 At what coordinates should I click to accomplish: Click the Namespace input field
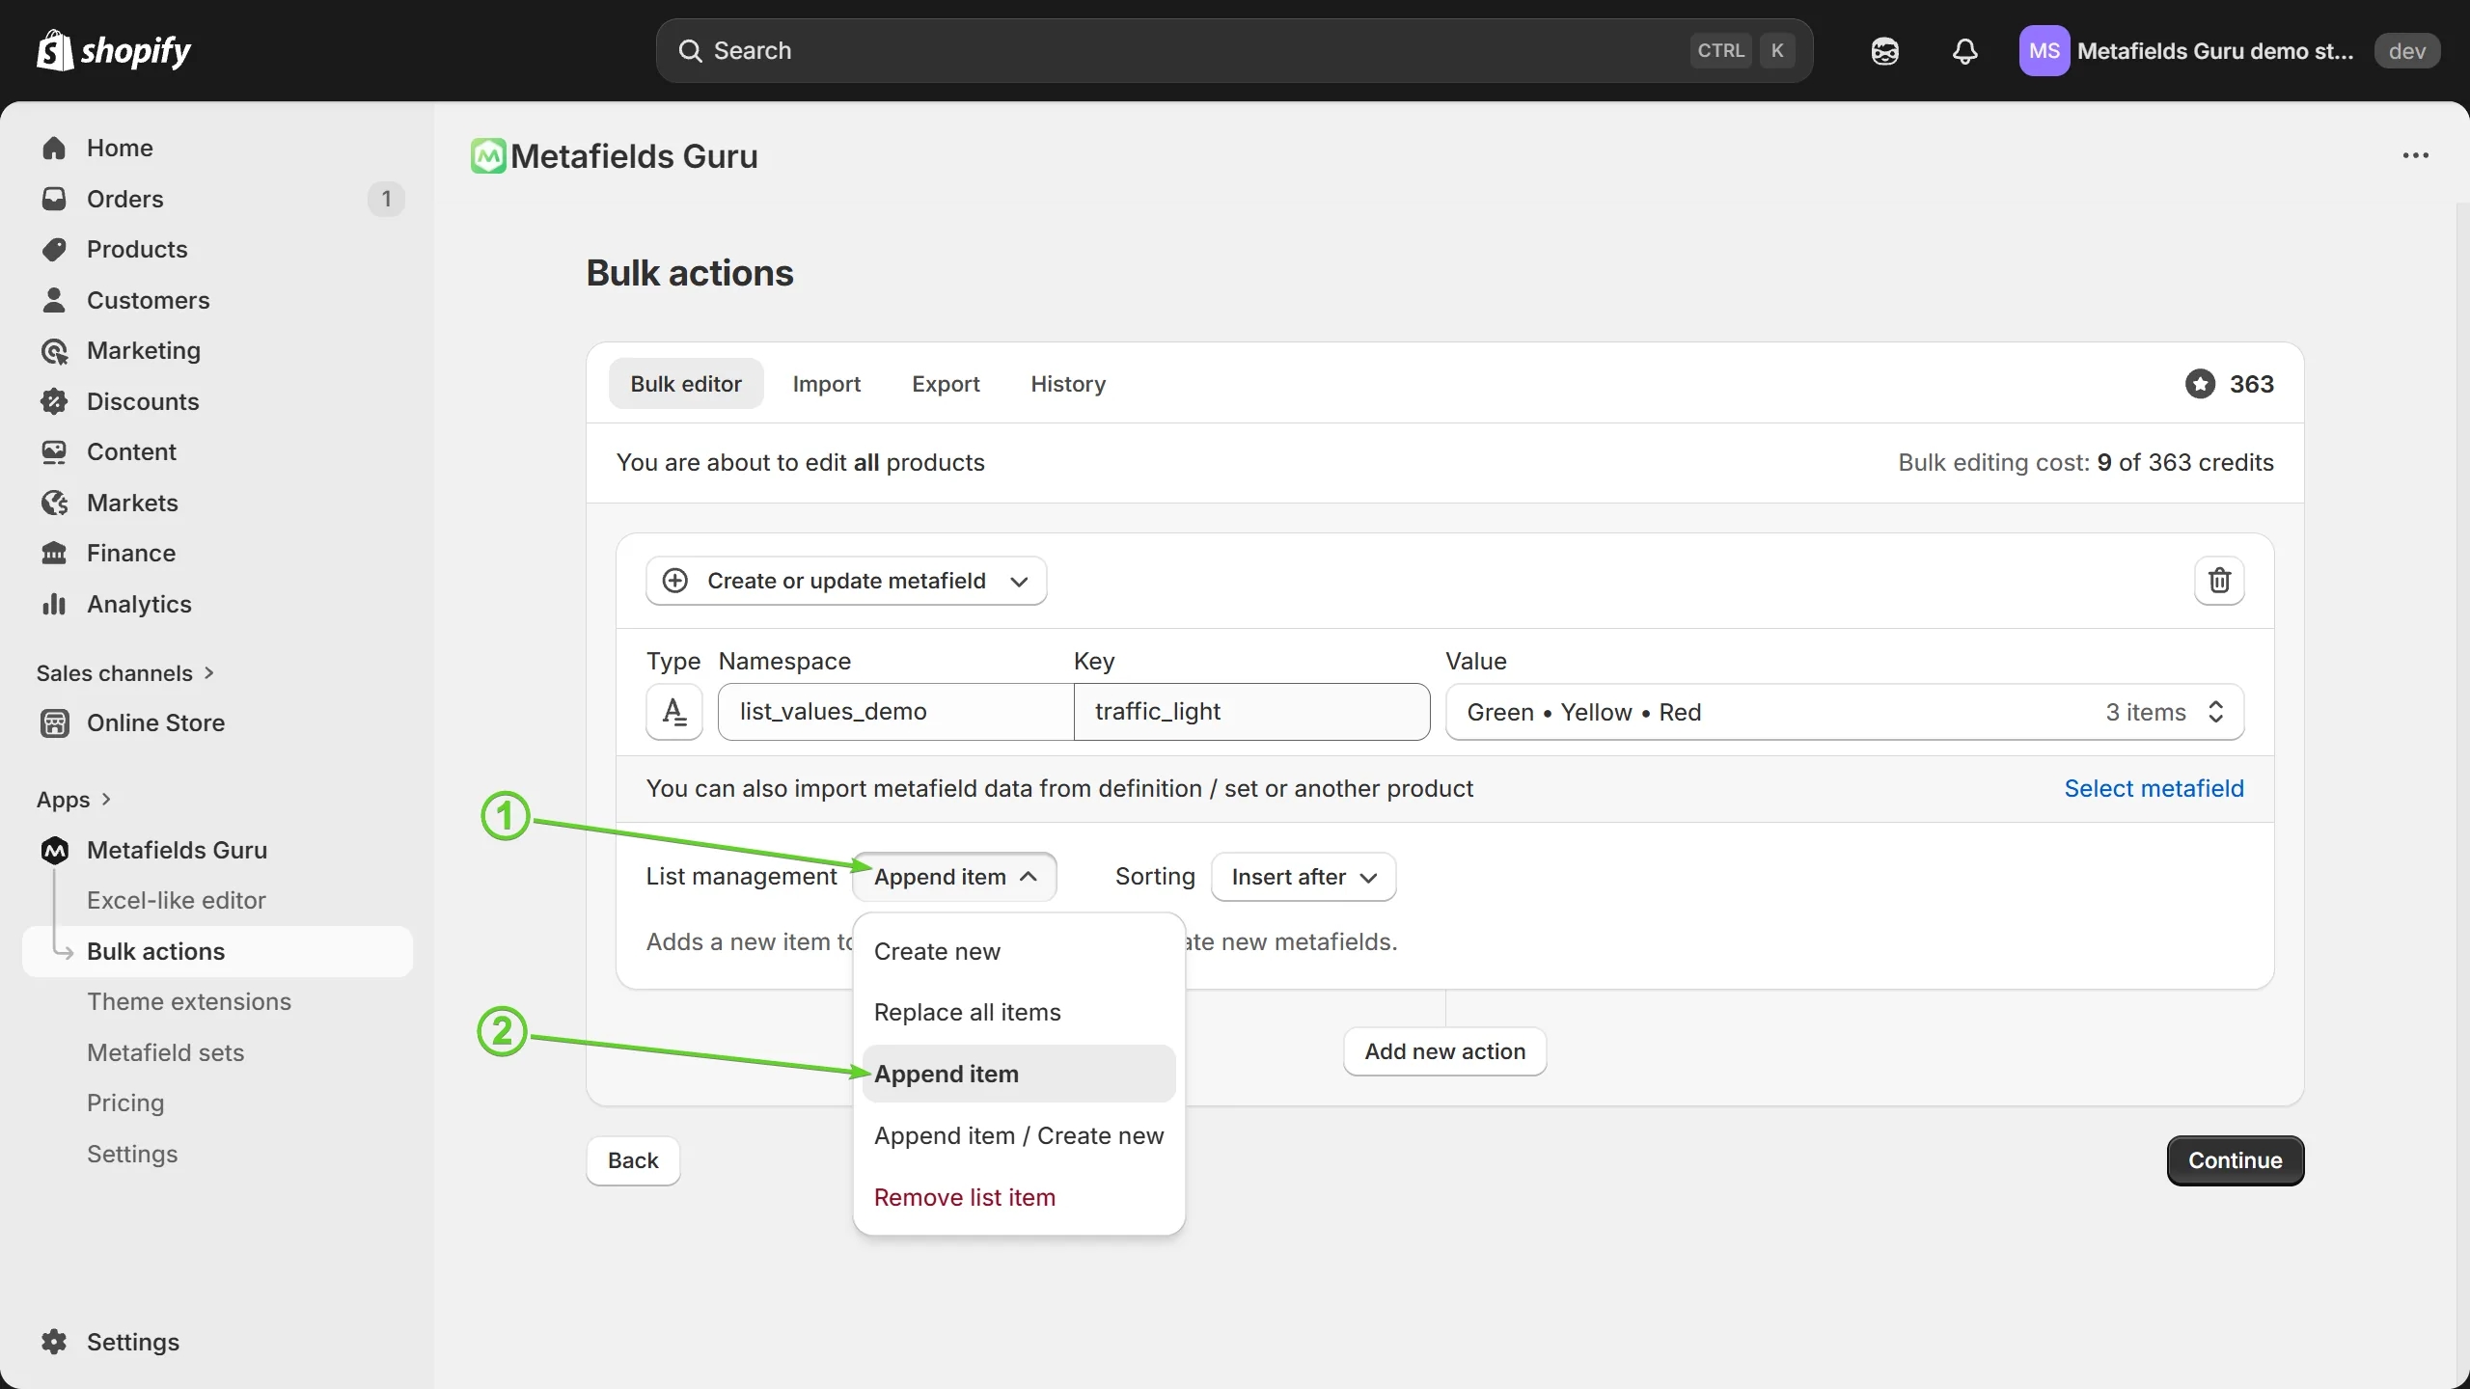click(895, 712)
